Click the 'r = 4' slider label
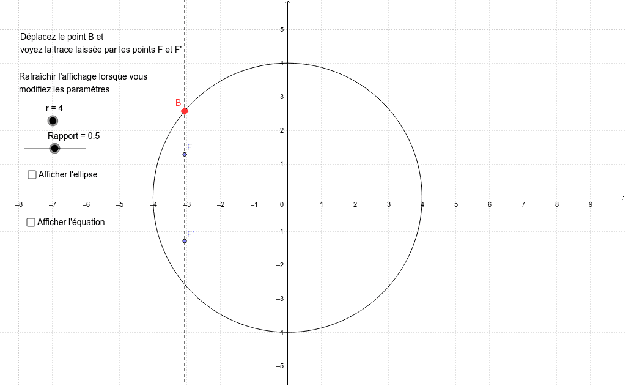Image resolution: width=626 pixels, height=386 pixels. click(54, 108)
